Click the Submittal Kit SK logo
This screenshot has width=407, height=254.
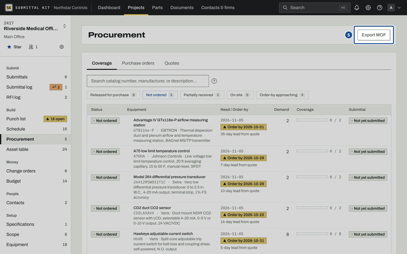(x=9, y=8)
